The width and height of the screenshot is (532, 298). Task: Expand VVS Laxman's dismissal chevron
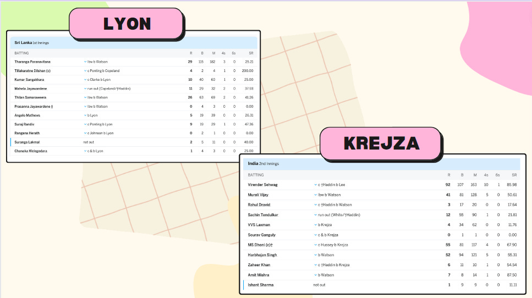pyautogui.click(x=316, y=225)
